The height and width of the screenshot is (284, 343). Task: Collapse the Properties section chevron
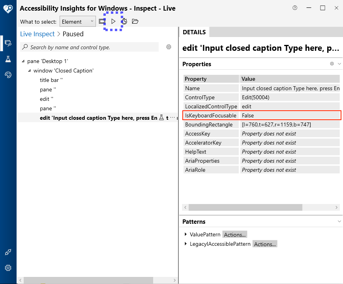coord(339,64)
